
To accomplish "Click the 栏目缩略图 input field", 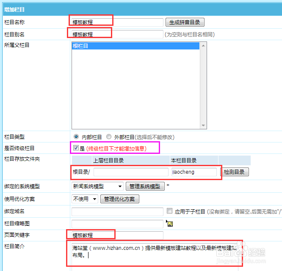I will pos(117,224).
